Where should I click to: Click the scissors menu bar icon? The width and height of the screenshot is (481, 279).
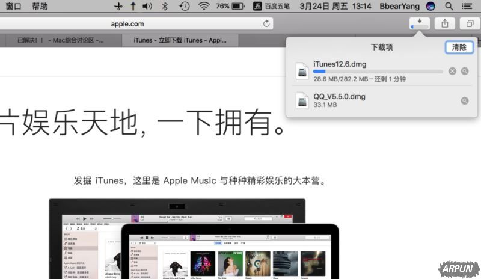[x=118, y=6]
